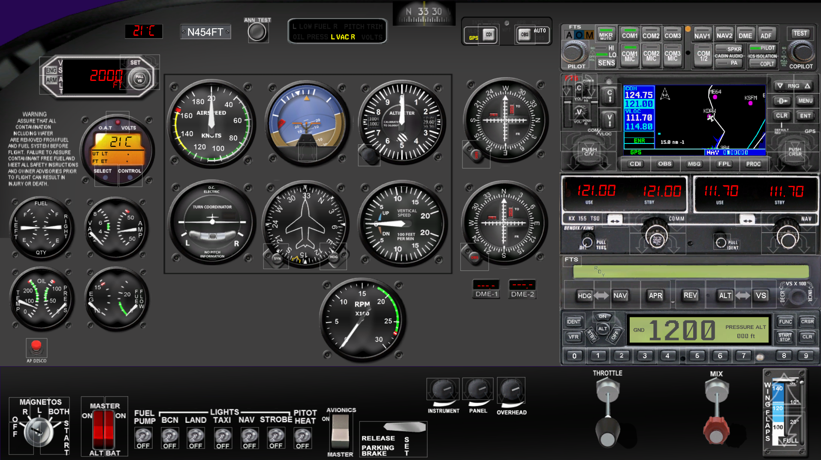Click the VOR1 OBS knob

pyautogui.click(x=476, y=155)
